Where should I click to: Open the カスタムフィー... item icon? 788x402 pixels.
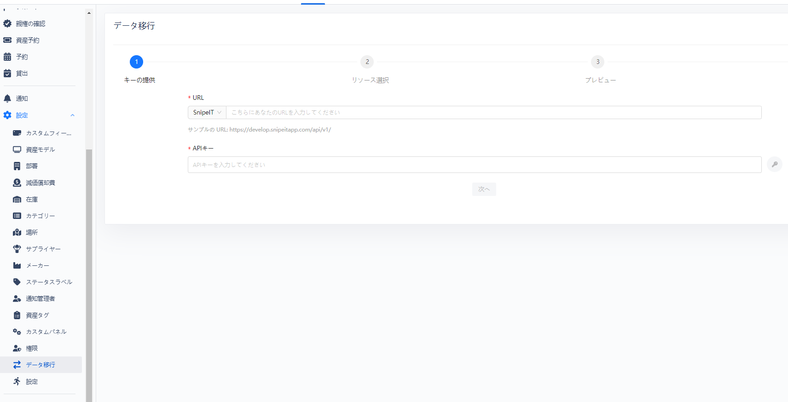17,133
